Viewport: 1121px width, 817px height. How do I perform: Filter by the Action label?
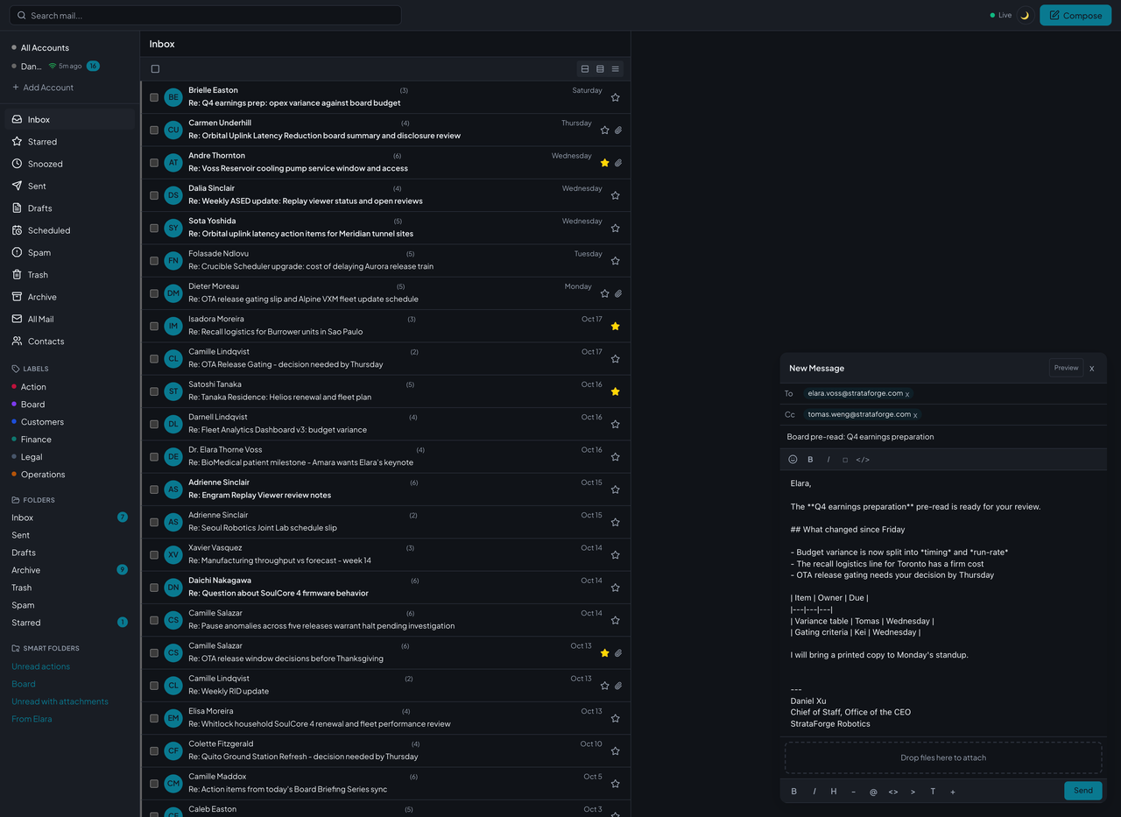tap(33, 387)
